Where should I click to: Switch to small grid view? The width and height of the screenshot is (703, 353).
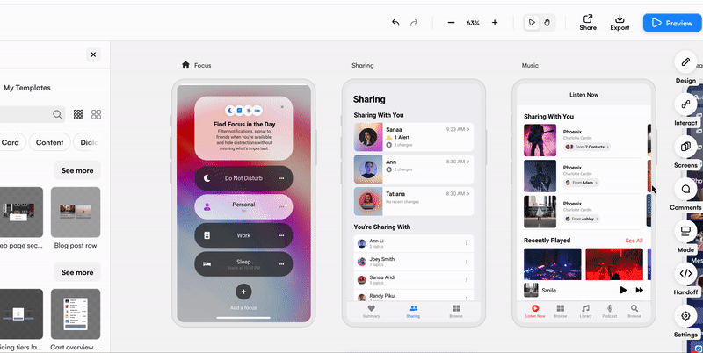point(78,114)
